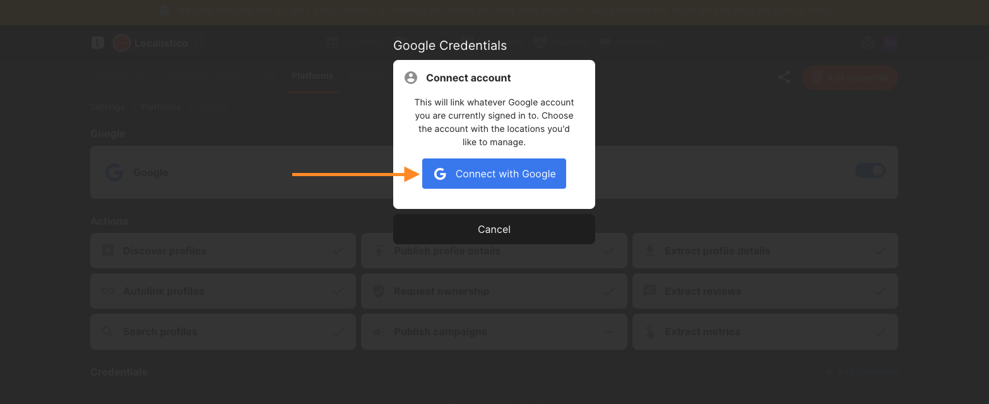Click the Google name in the platform card
Image resolution: width=989 pixels, height=404 pixels.
coord(150,172)
